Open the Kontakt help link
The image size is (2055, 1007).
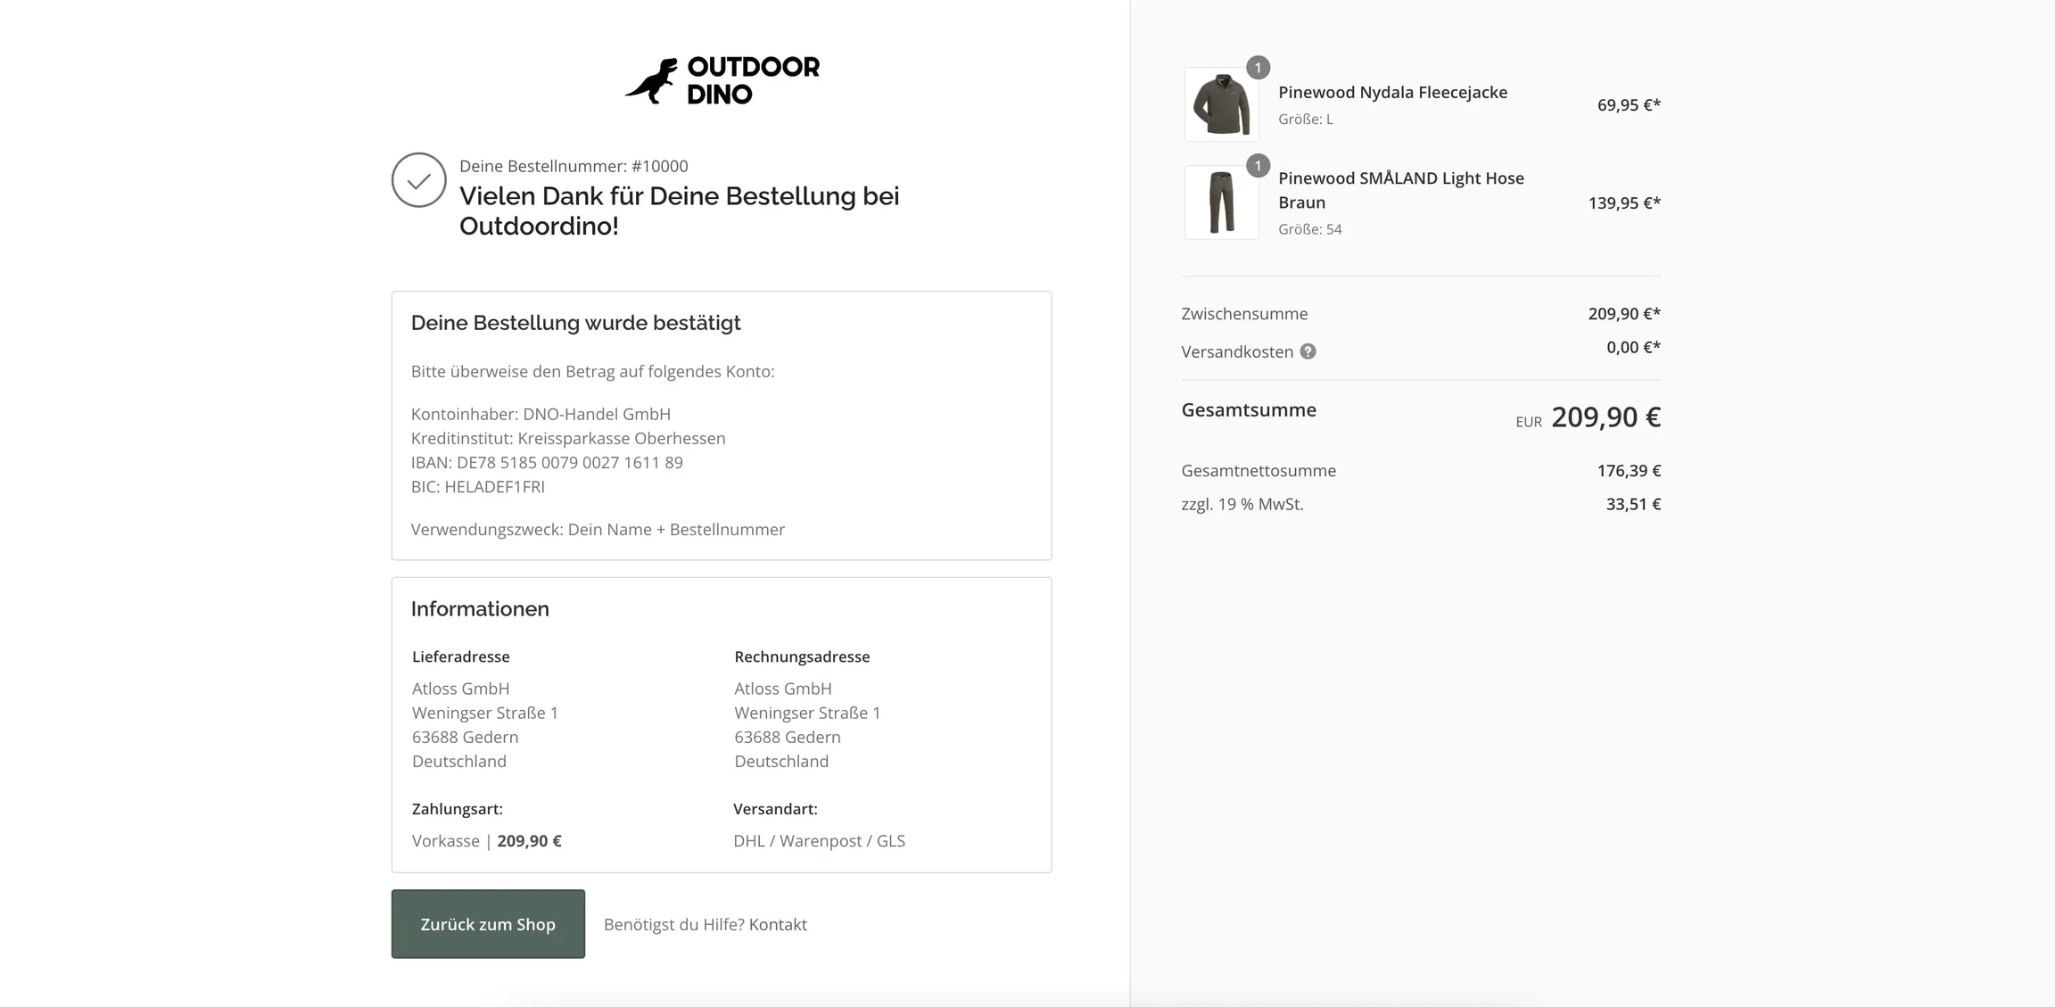[778, 925]
